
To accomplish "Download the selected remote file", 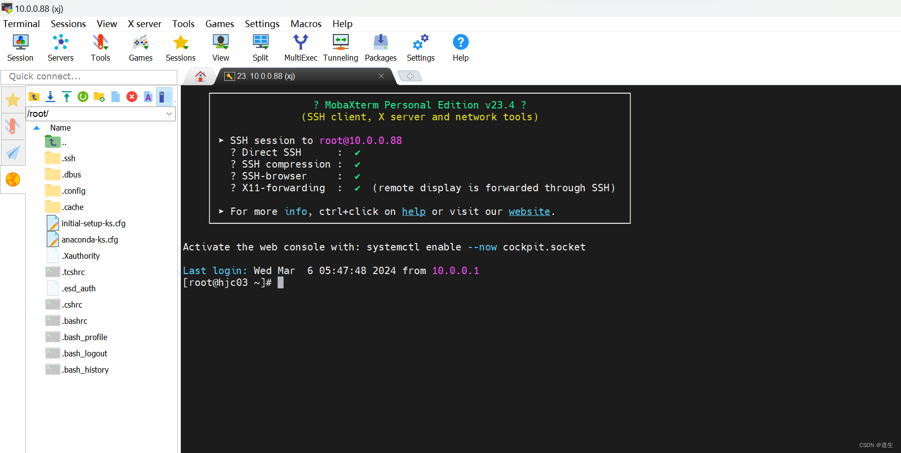I will (50, 97).
